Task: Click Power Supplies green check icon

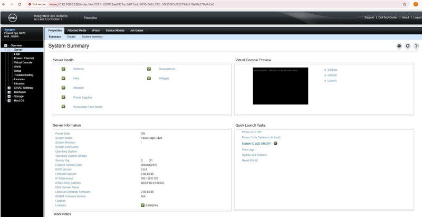Action: 63,97
